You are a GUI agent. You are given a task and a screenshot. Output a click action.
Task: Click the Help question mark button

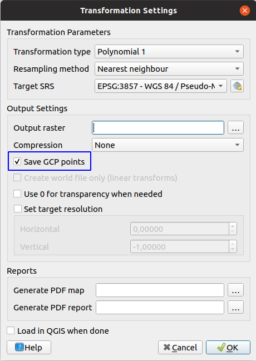(x=29, y=347)
